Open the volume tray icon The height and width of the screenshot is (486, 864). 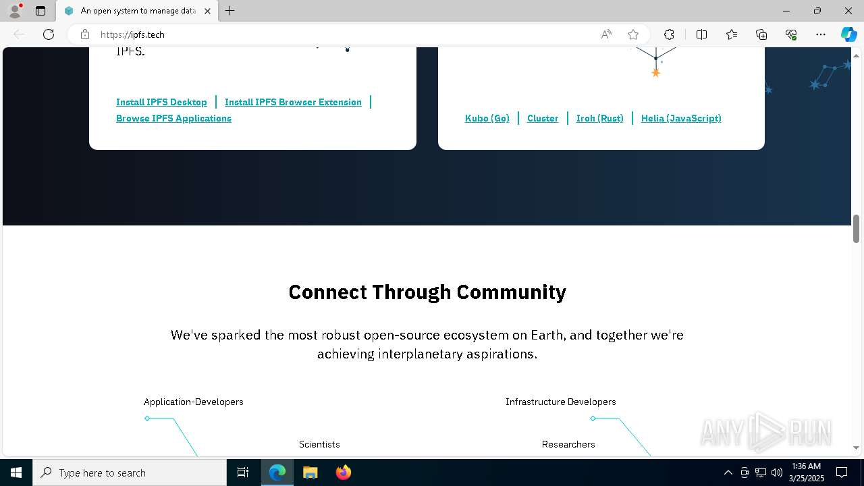click(777, 473)
